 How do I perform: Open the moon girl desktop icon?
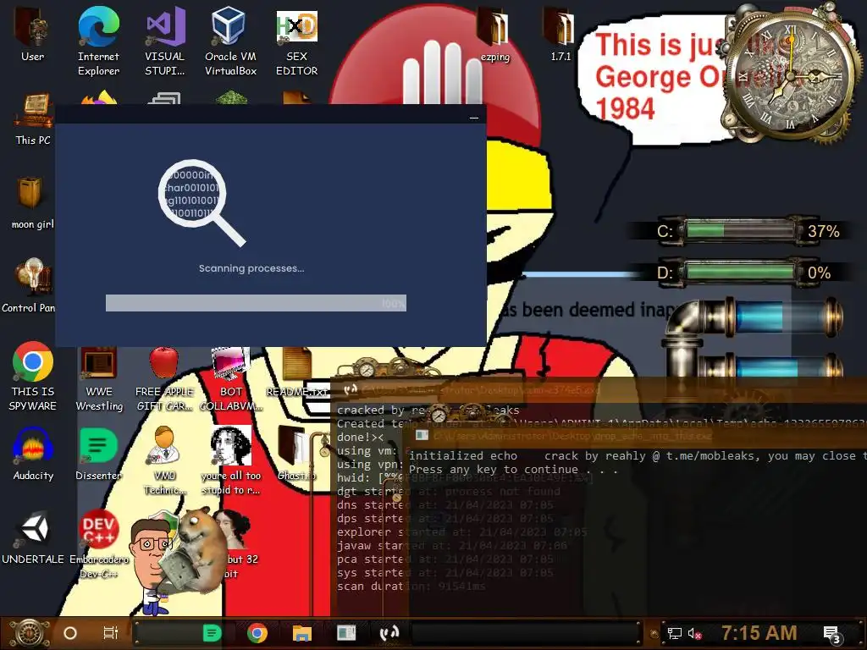(33, 202)
